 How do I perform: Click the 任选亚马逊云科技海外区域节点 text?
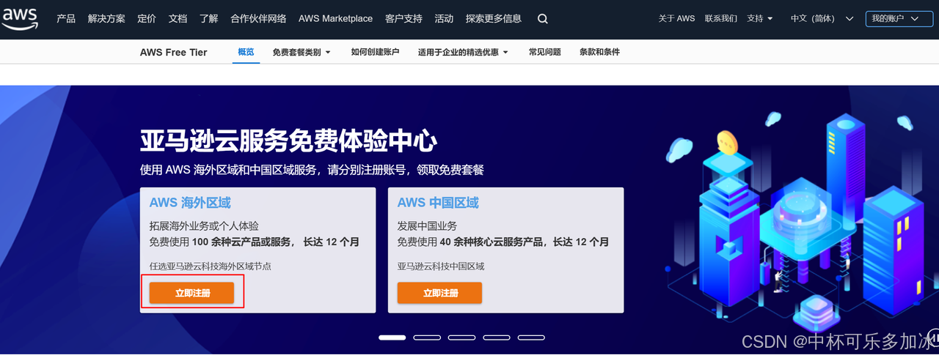[211, 266]
